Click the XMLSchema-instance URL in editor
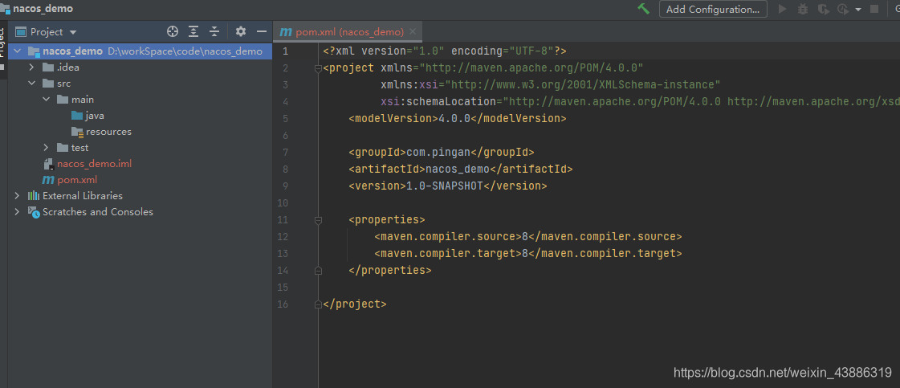The height and width of the screenshot is (388, 900). tap(583, 85)
